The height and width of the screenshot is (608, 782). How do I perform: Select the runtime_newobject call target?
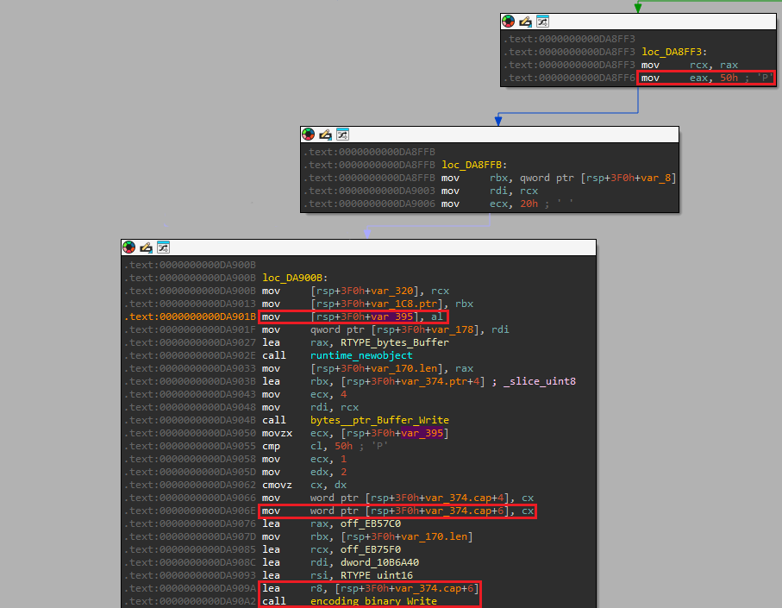pos(361,355)
